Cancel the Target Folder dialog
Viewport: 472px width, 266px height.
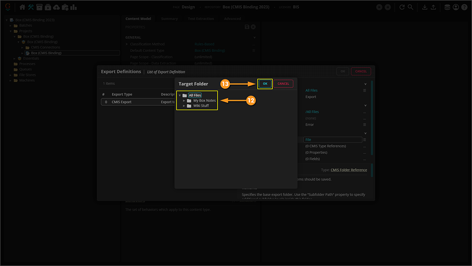click(283, 84)
